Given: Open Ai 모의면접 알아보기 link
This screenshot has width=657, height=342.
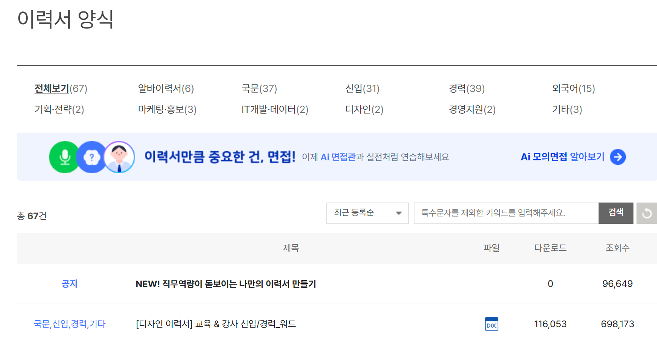Looking at the screenshot, I should (x=562, y=157).
